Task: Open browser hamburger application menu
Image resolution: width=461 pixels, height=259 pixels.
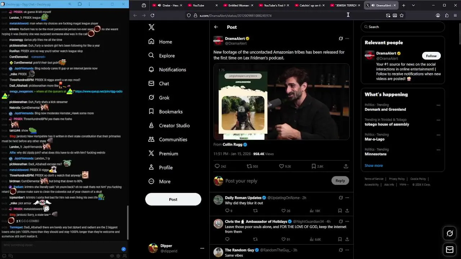Action: (x=455, y=15)
